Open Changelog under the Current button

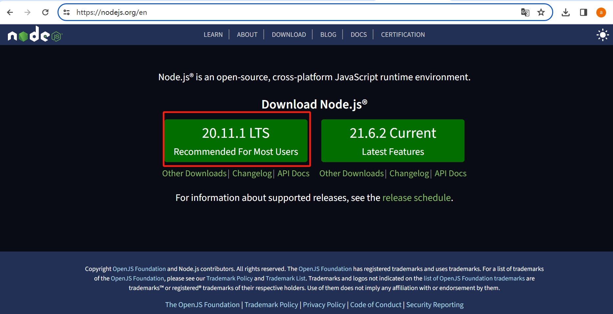[409, 173]
